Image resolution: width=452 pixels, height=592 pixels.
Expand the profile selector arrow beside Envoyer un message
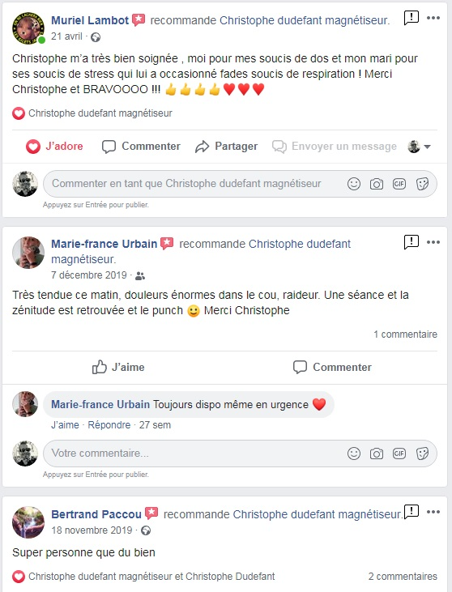427,147
